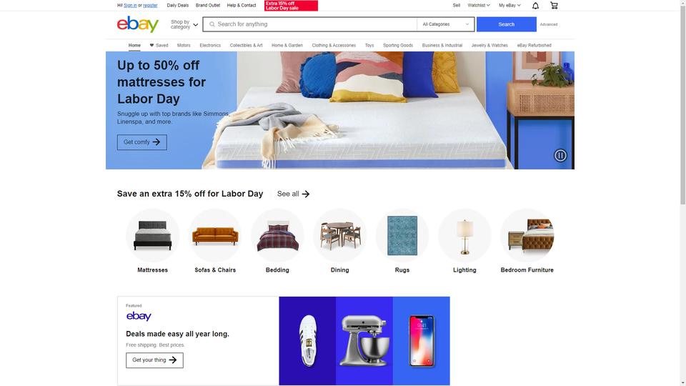Click the Sign in link
Screen dimensions: 686x386
point(130,6)
